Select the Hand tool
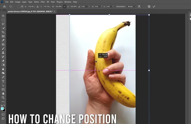 [3, 93]
